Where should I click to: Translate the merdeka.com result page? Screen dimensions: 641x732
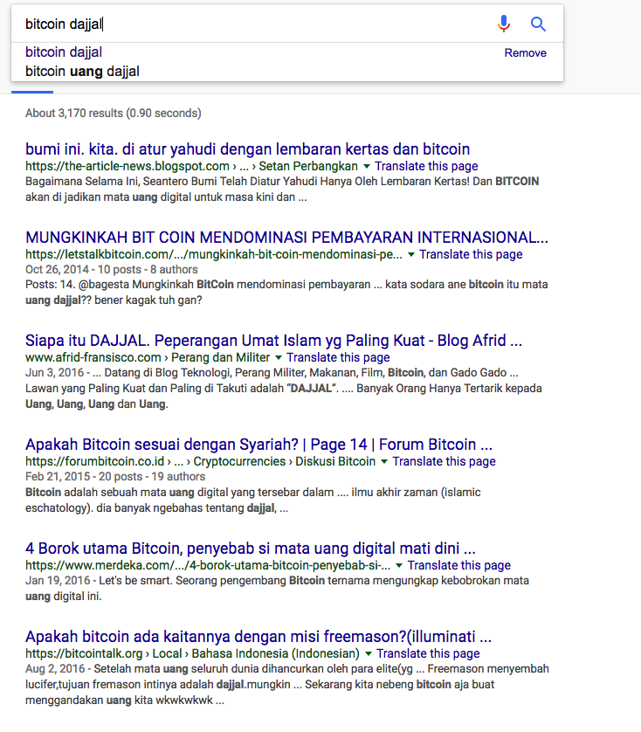point(459,565)
